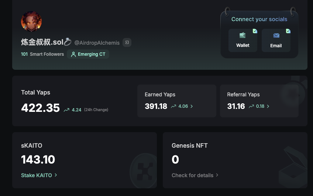Click the Email connected checkmark badge

tap(288, 31)
